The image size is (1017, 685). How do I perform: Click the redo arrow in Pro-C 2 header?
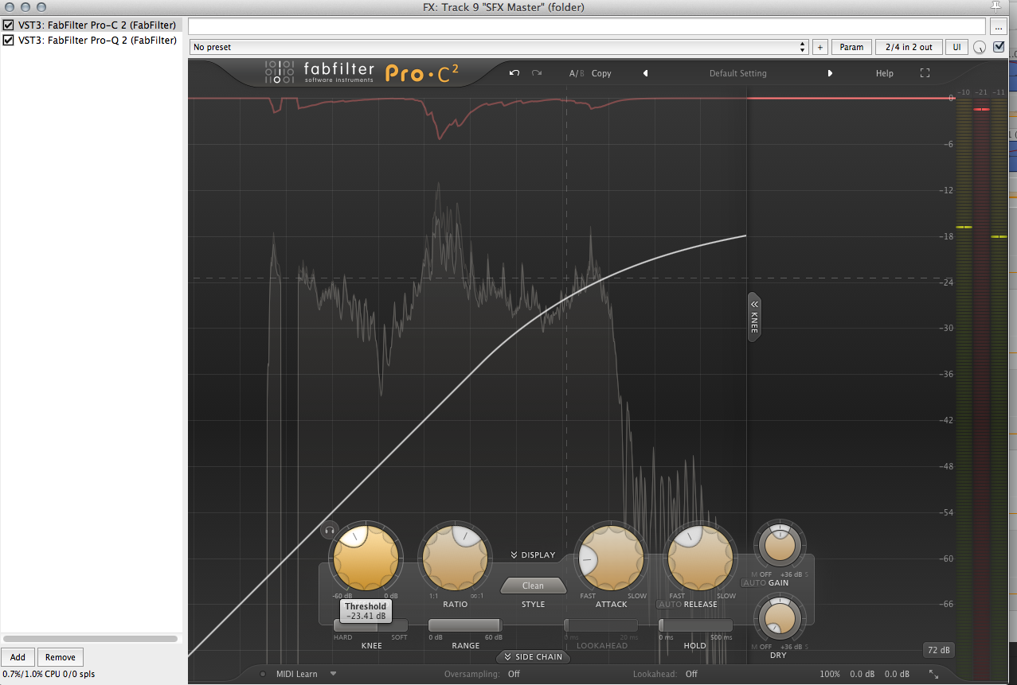click(x=537, y=73)
